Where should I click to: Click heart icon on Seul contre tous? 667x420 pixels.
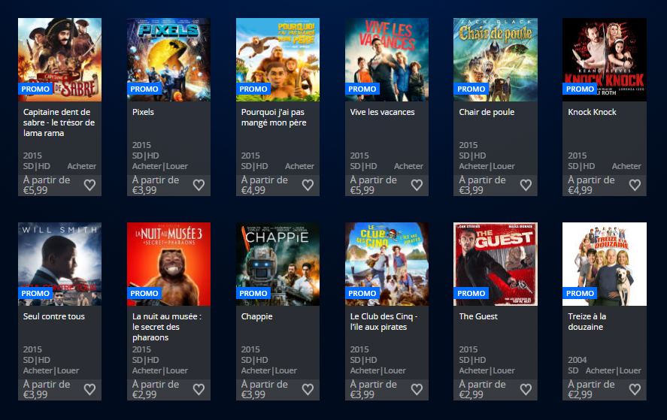coord(89,389)
